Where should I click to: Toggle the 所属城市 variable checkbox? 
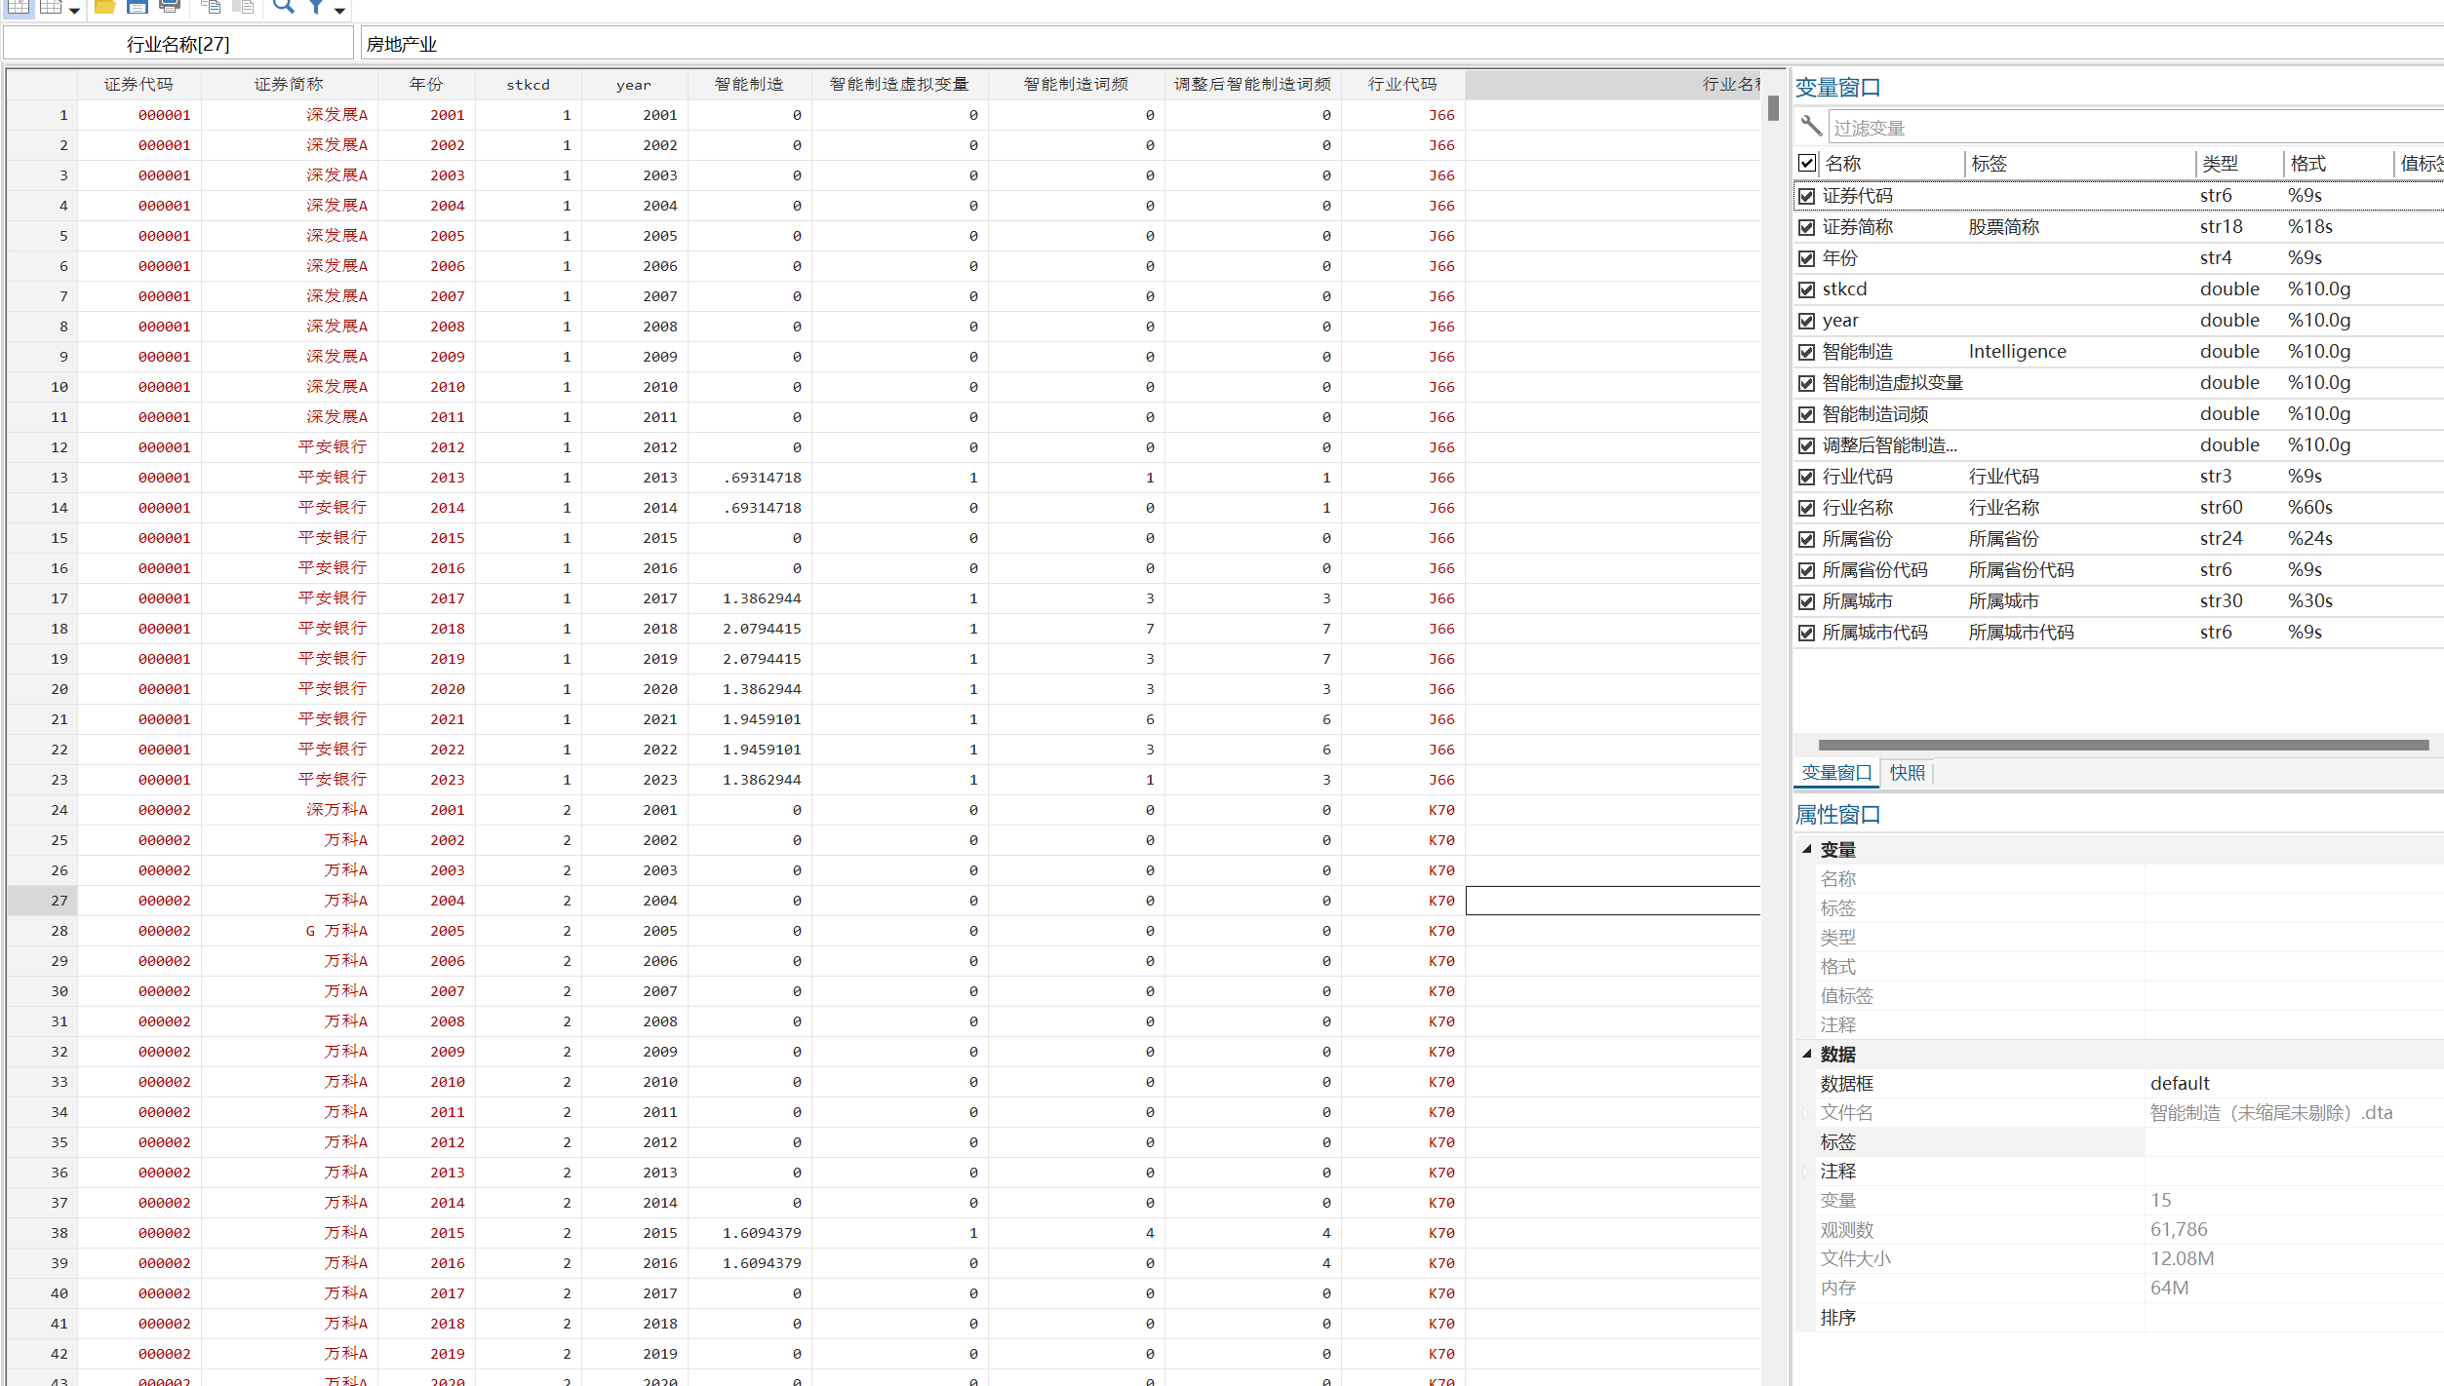pos(1806,601)
